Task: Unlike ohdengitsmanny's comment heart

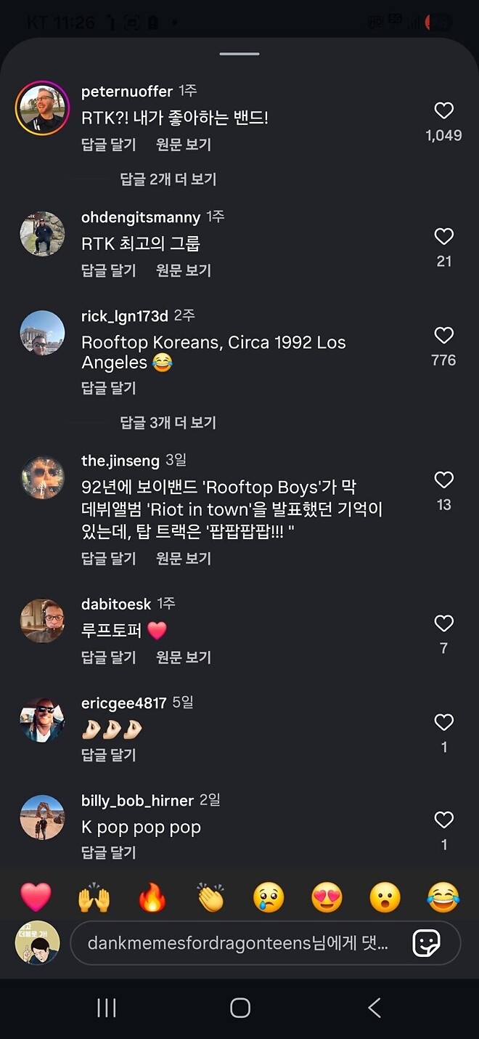Action: (x=444, y=236)
